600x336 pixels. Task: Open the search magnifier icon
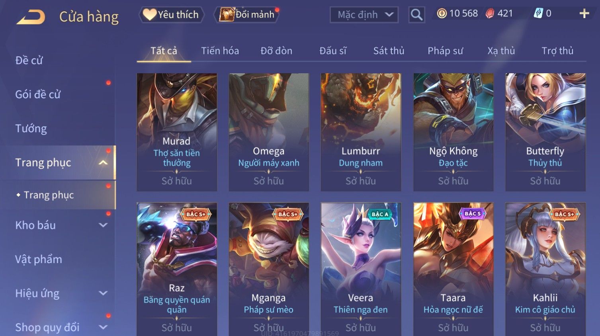(x=416, y=15)
